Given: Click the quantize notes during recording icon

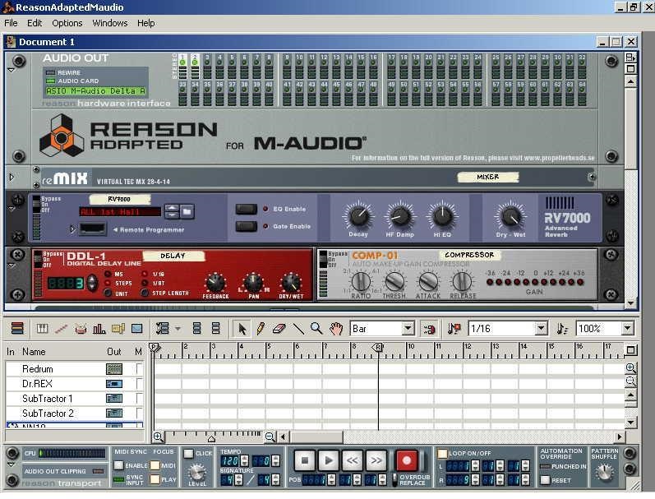Looking at the screenshot, I should [454, 329].
